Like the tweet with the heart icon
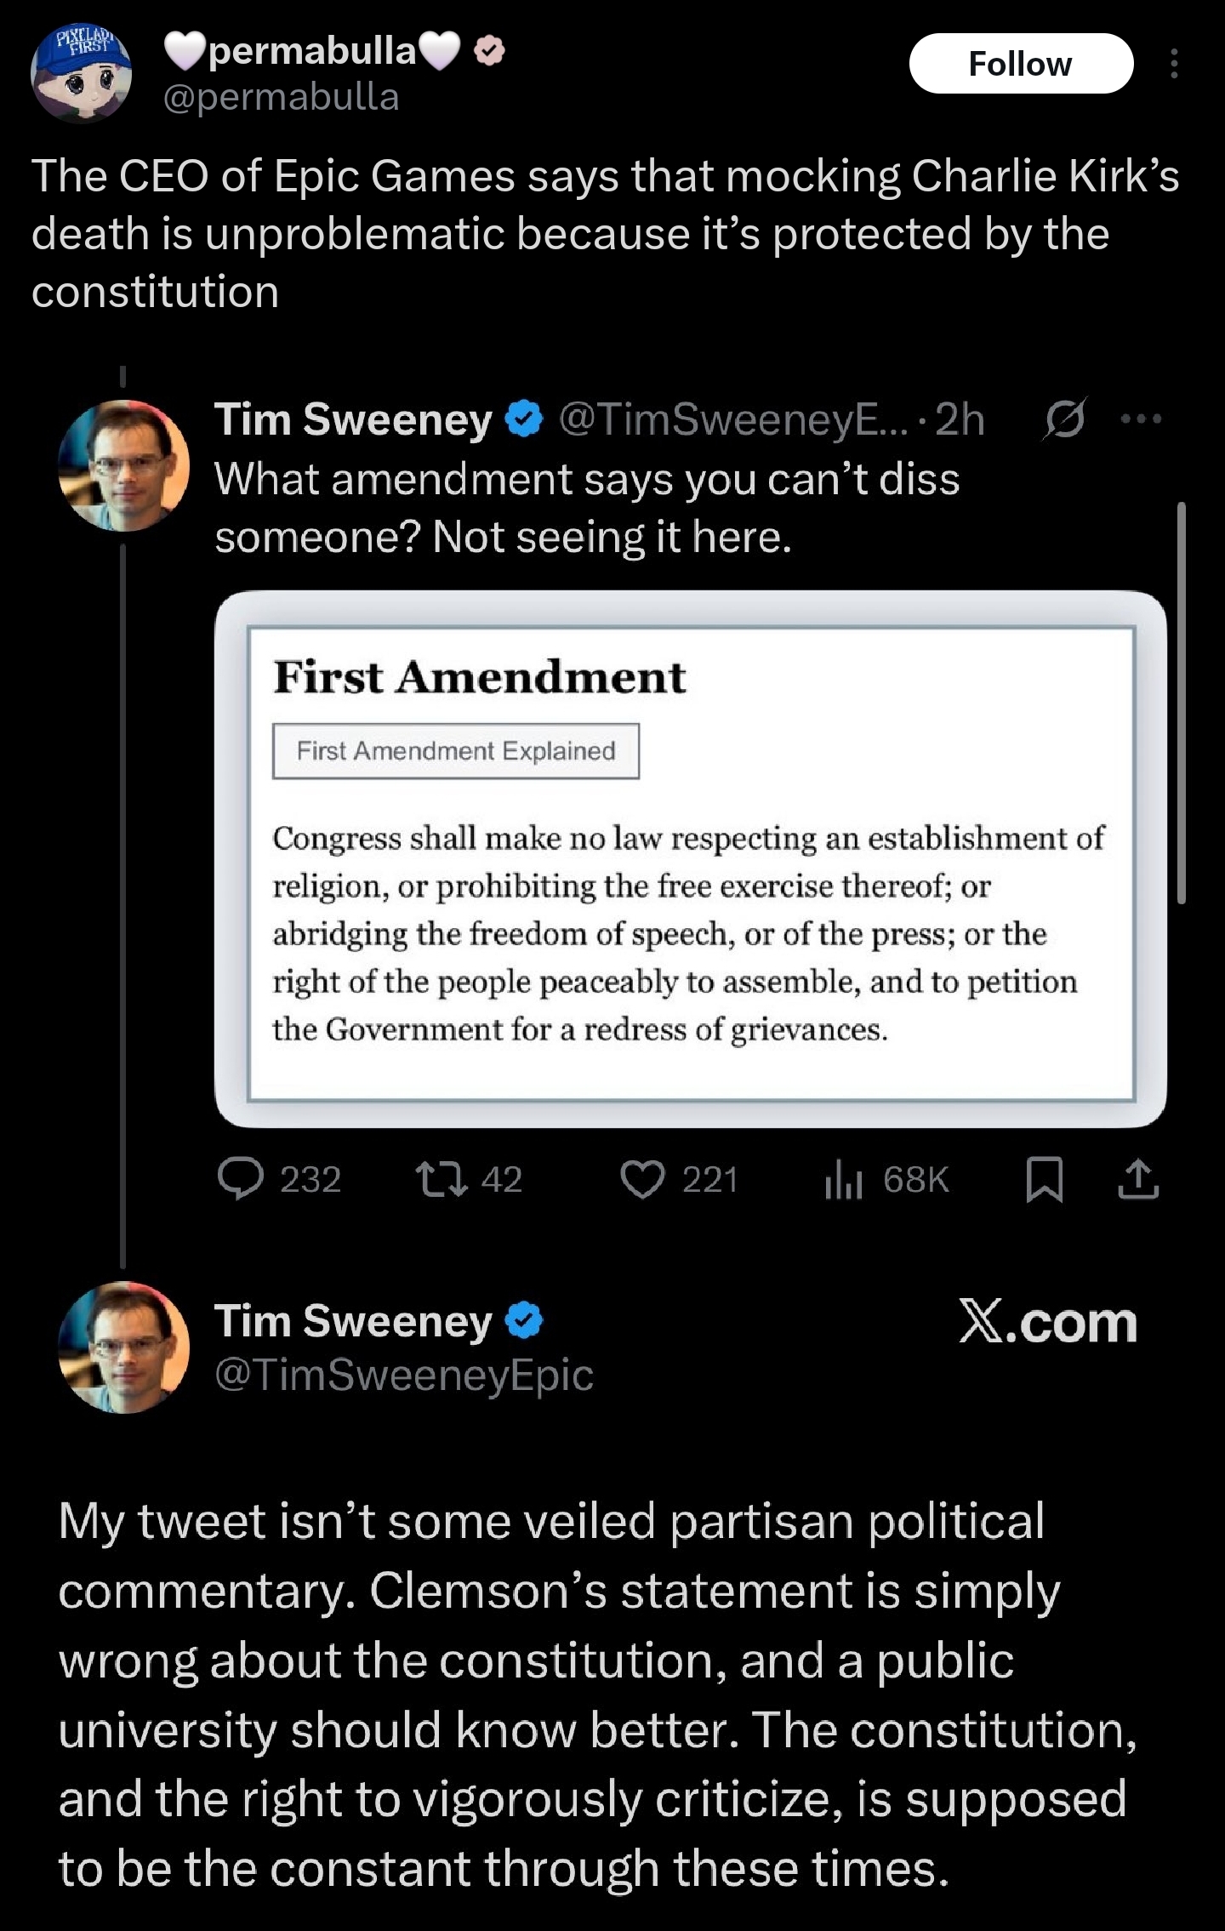The image size is (1225, 1931). coord(642,1180)
